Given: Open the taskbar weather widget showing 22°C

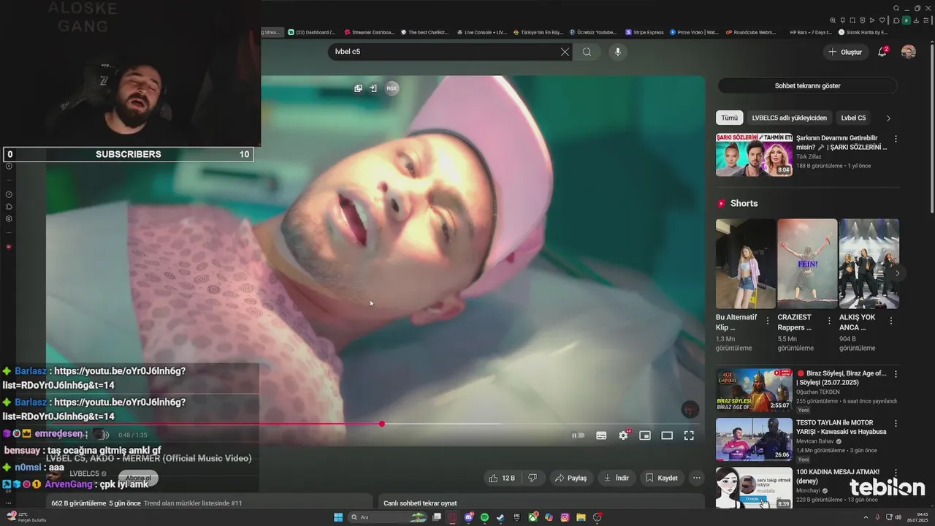Looking at the screenshot, I should [x=26, y=517].
